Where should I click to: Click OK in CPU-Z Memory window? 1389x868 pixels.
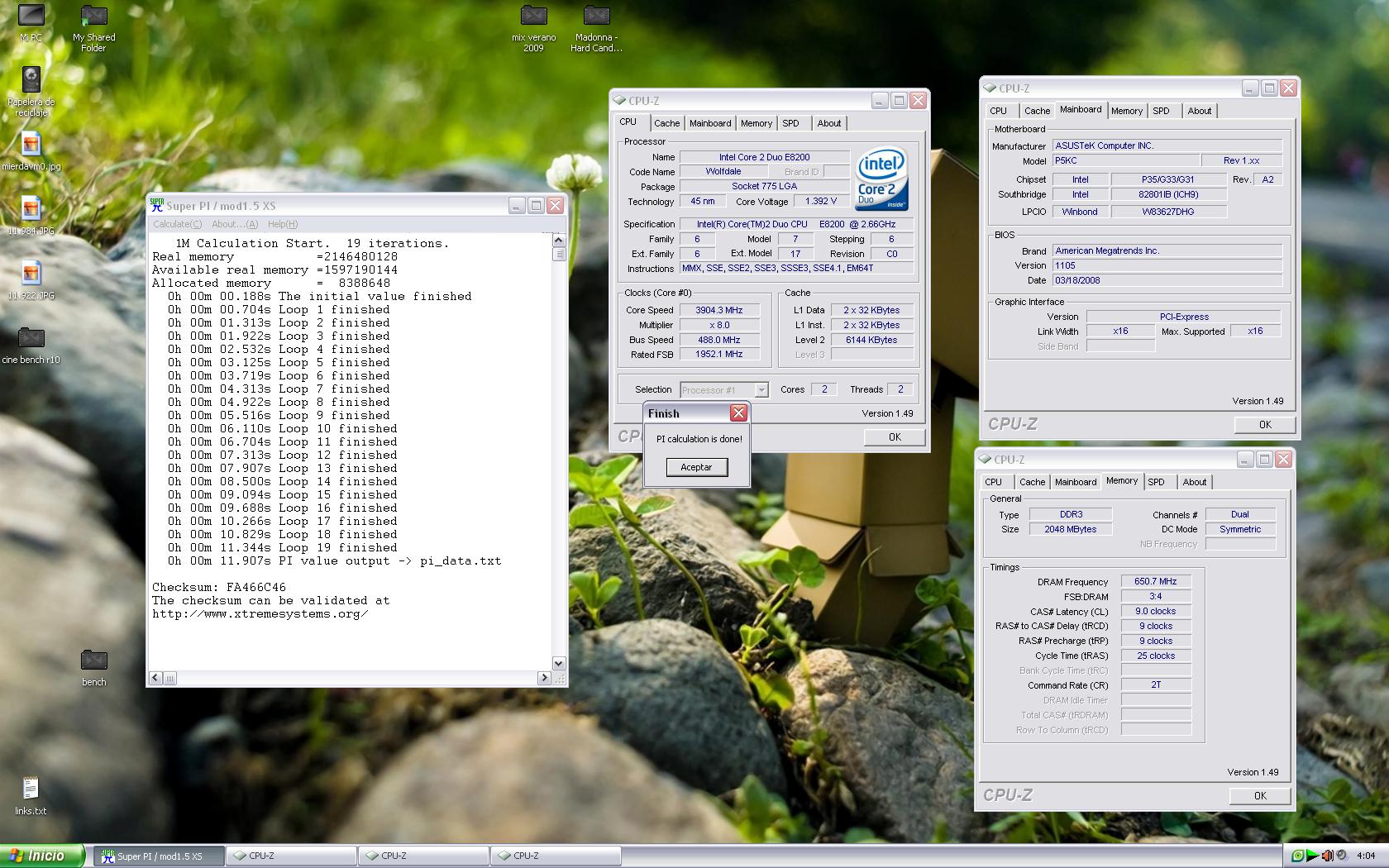1260,795
